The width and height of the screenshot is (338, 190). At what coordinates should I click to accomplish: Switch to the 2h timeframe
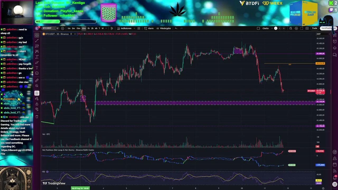pyautogui.click(x=92, y=28)
